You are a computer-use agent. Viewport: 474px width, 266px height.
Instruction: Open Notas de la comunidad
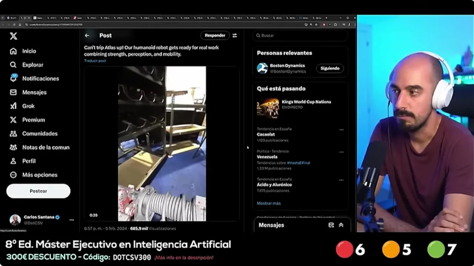(40, 147)
